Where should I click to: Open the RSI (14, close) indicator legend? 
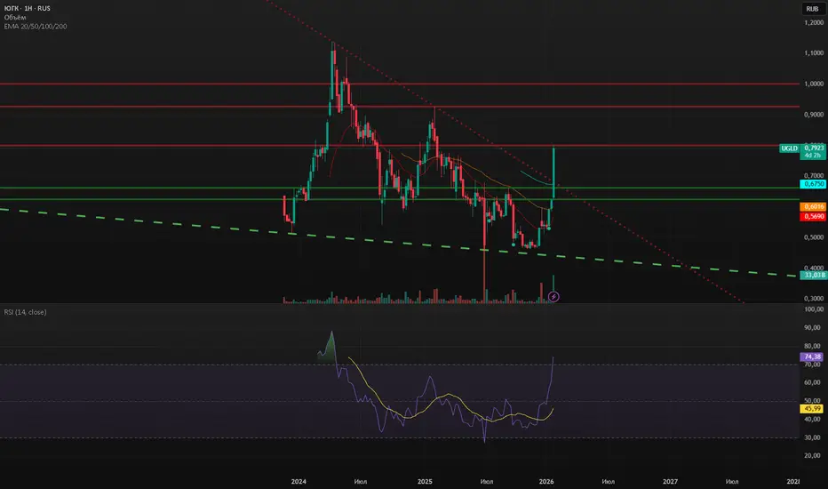(25, 312)
